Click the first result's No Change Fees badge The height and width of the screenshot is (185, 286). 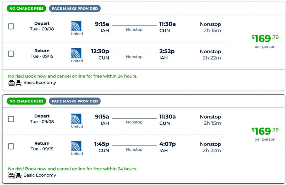pos(27,9)
